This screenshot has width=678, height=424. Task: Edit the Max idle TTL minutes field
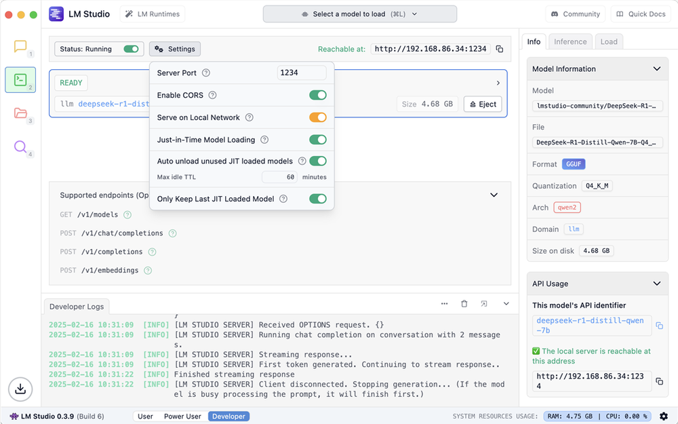[279, 177]
